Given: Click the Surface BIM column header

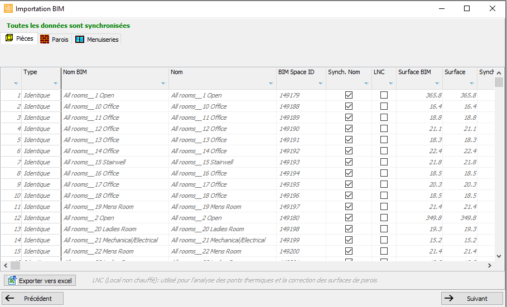Looking at the screenshot, I should coord(419,79).
